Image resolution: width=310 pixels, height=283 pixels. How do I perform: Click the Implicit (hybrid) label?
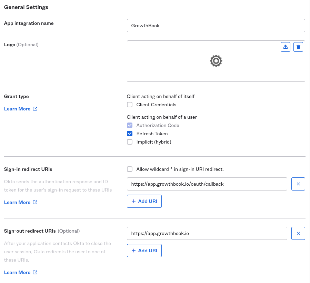(154, 142)
